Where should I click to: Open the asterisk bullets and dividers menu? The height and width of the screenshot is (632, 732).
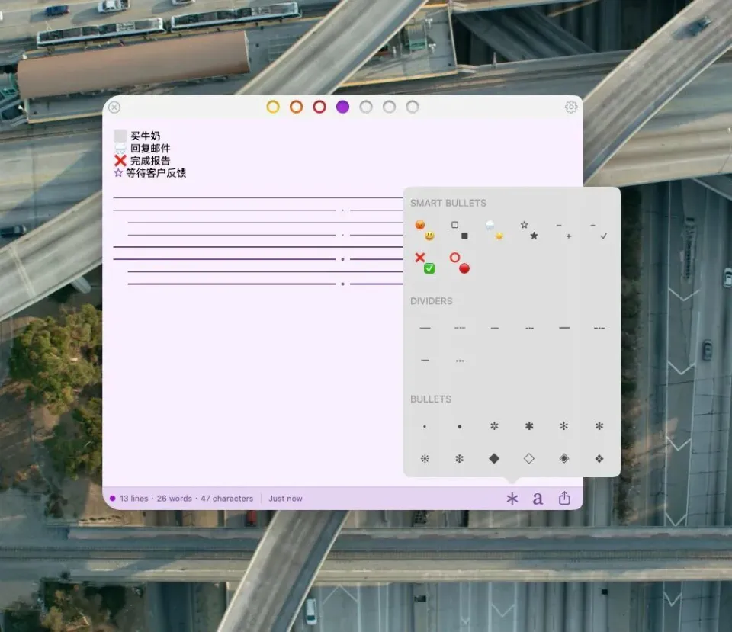point(512,499)
